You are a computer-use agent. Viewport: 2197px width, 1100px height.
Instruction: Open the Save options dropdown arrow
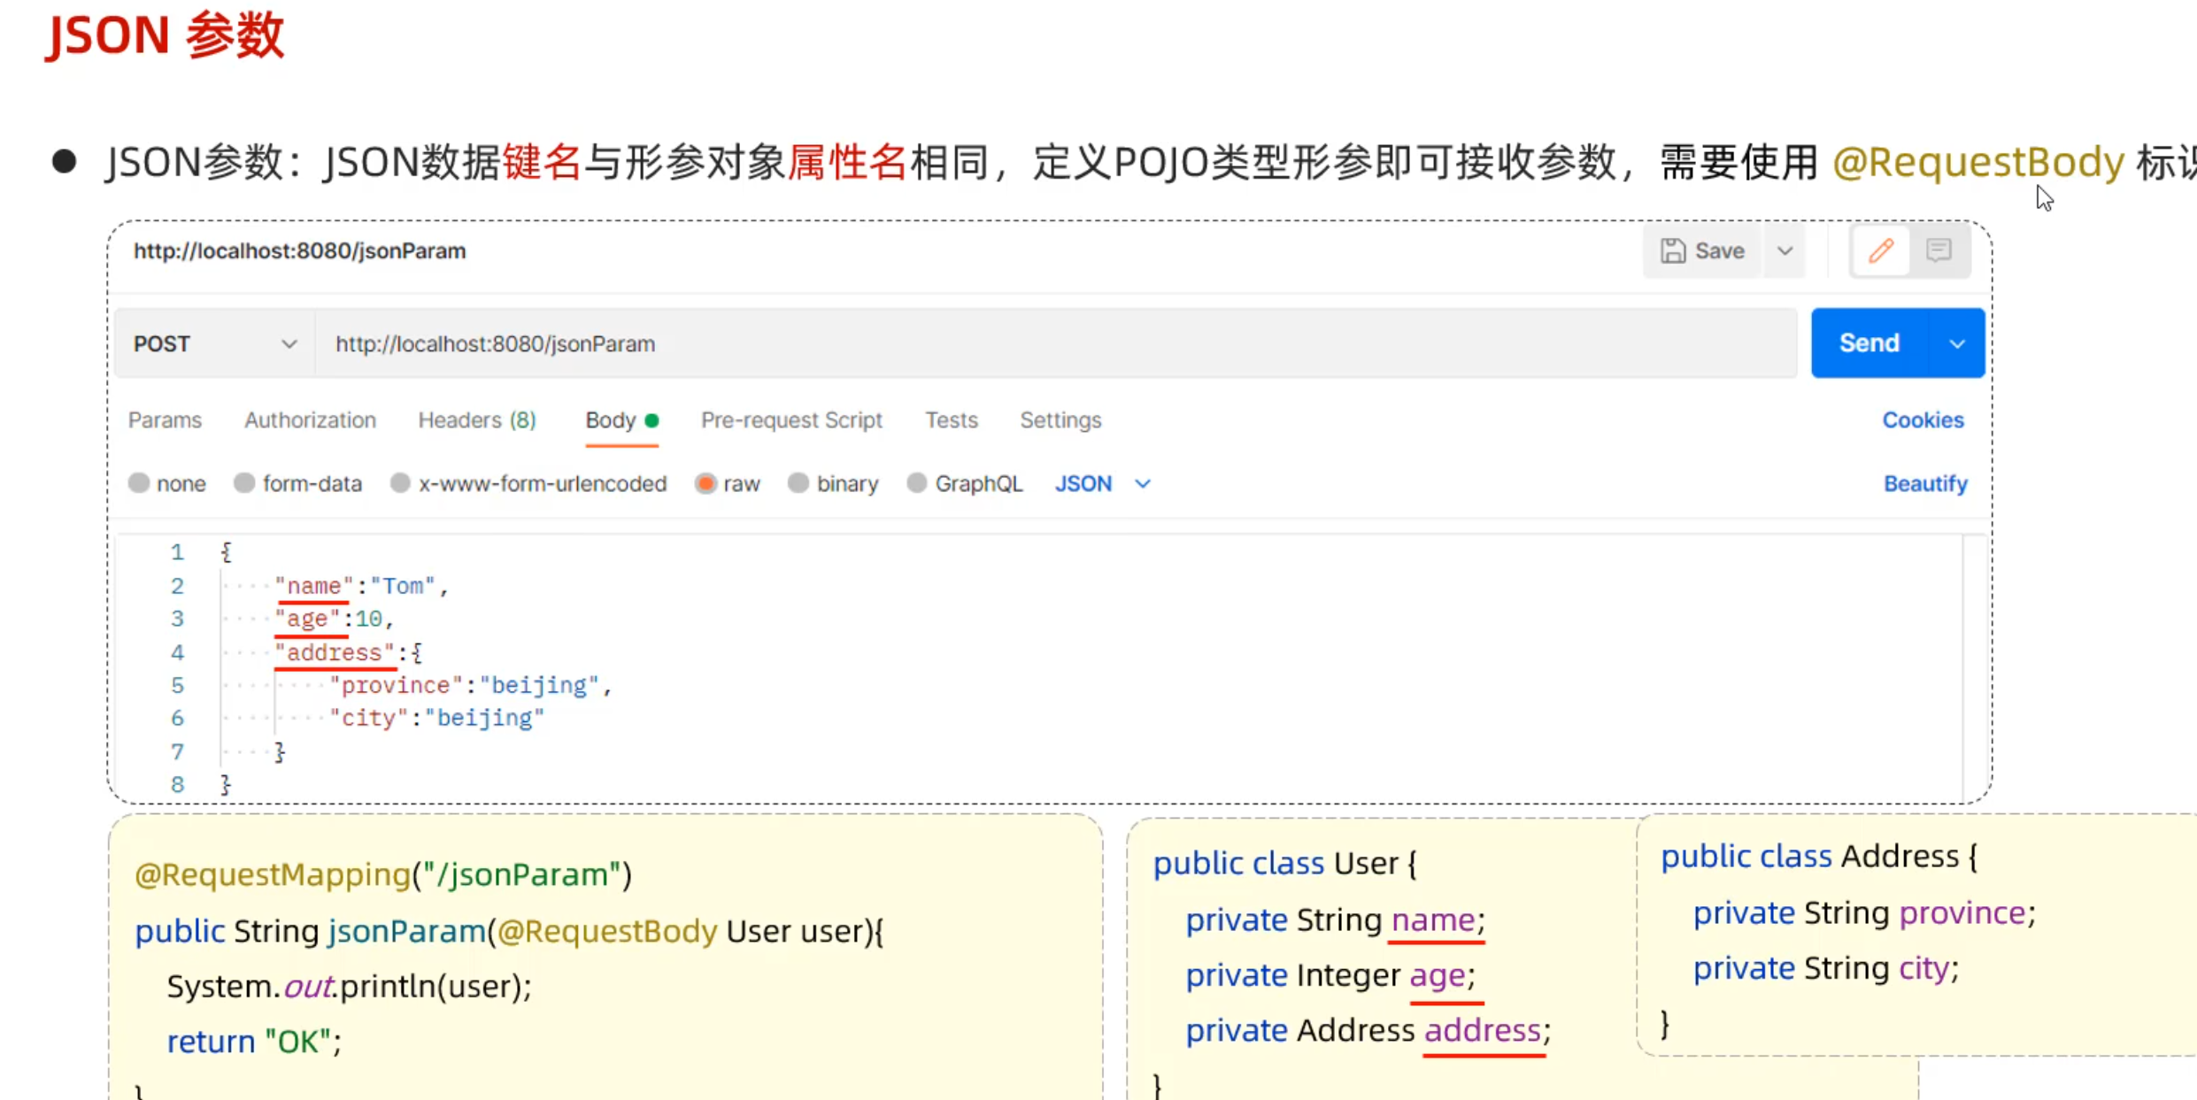(x=1785, y=251)
